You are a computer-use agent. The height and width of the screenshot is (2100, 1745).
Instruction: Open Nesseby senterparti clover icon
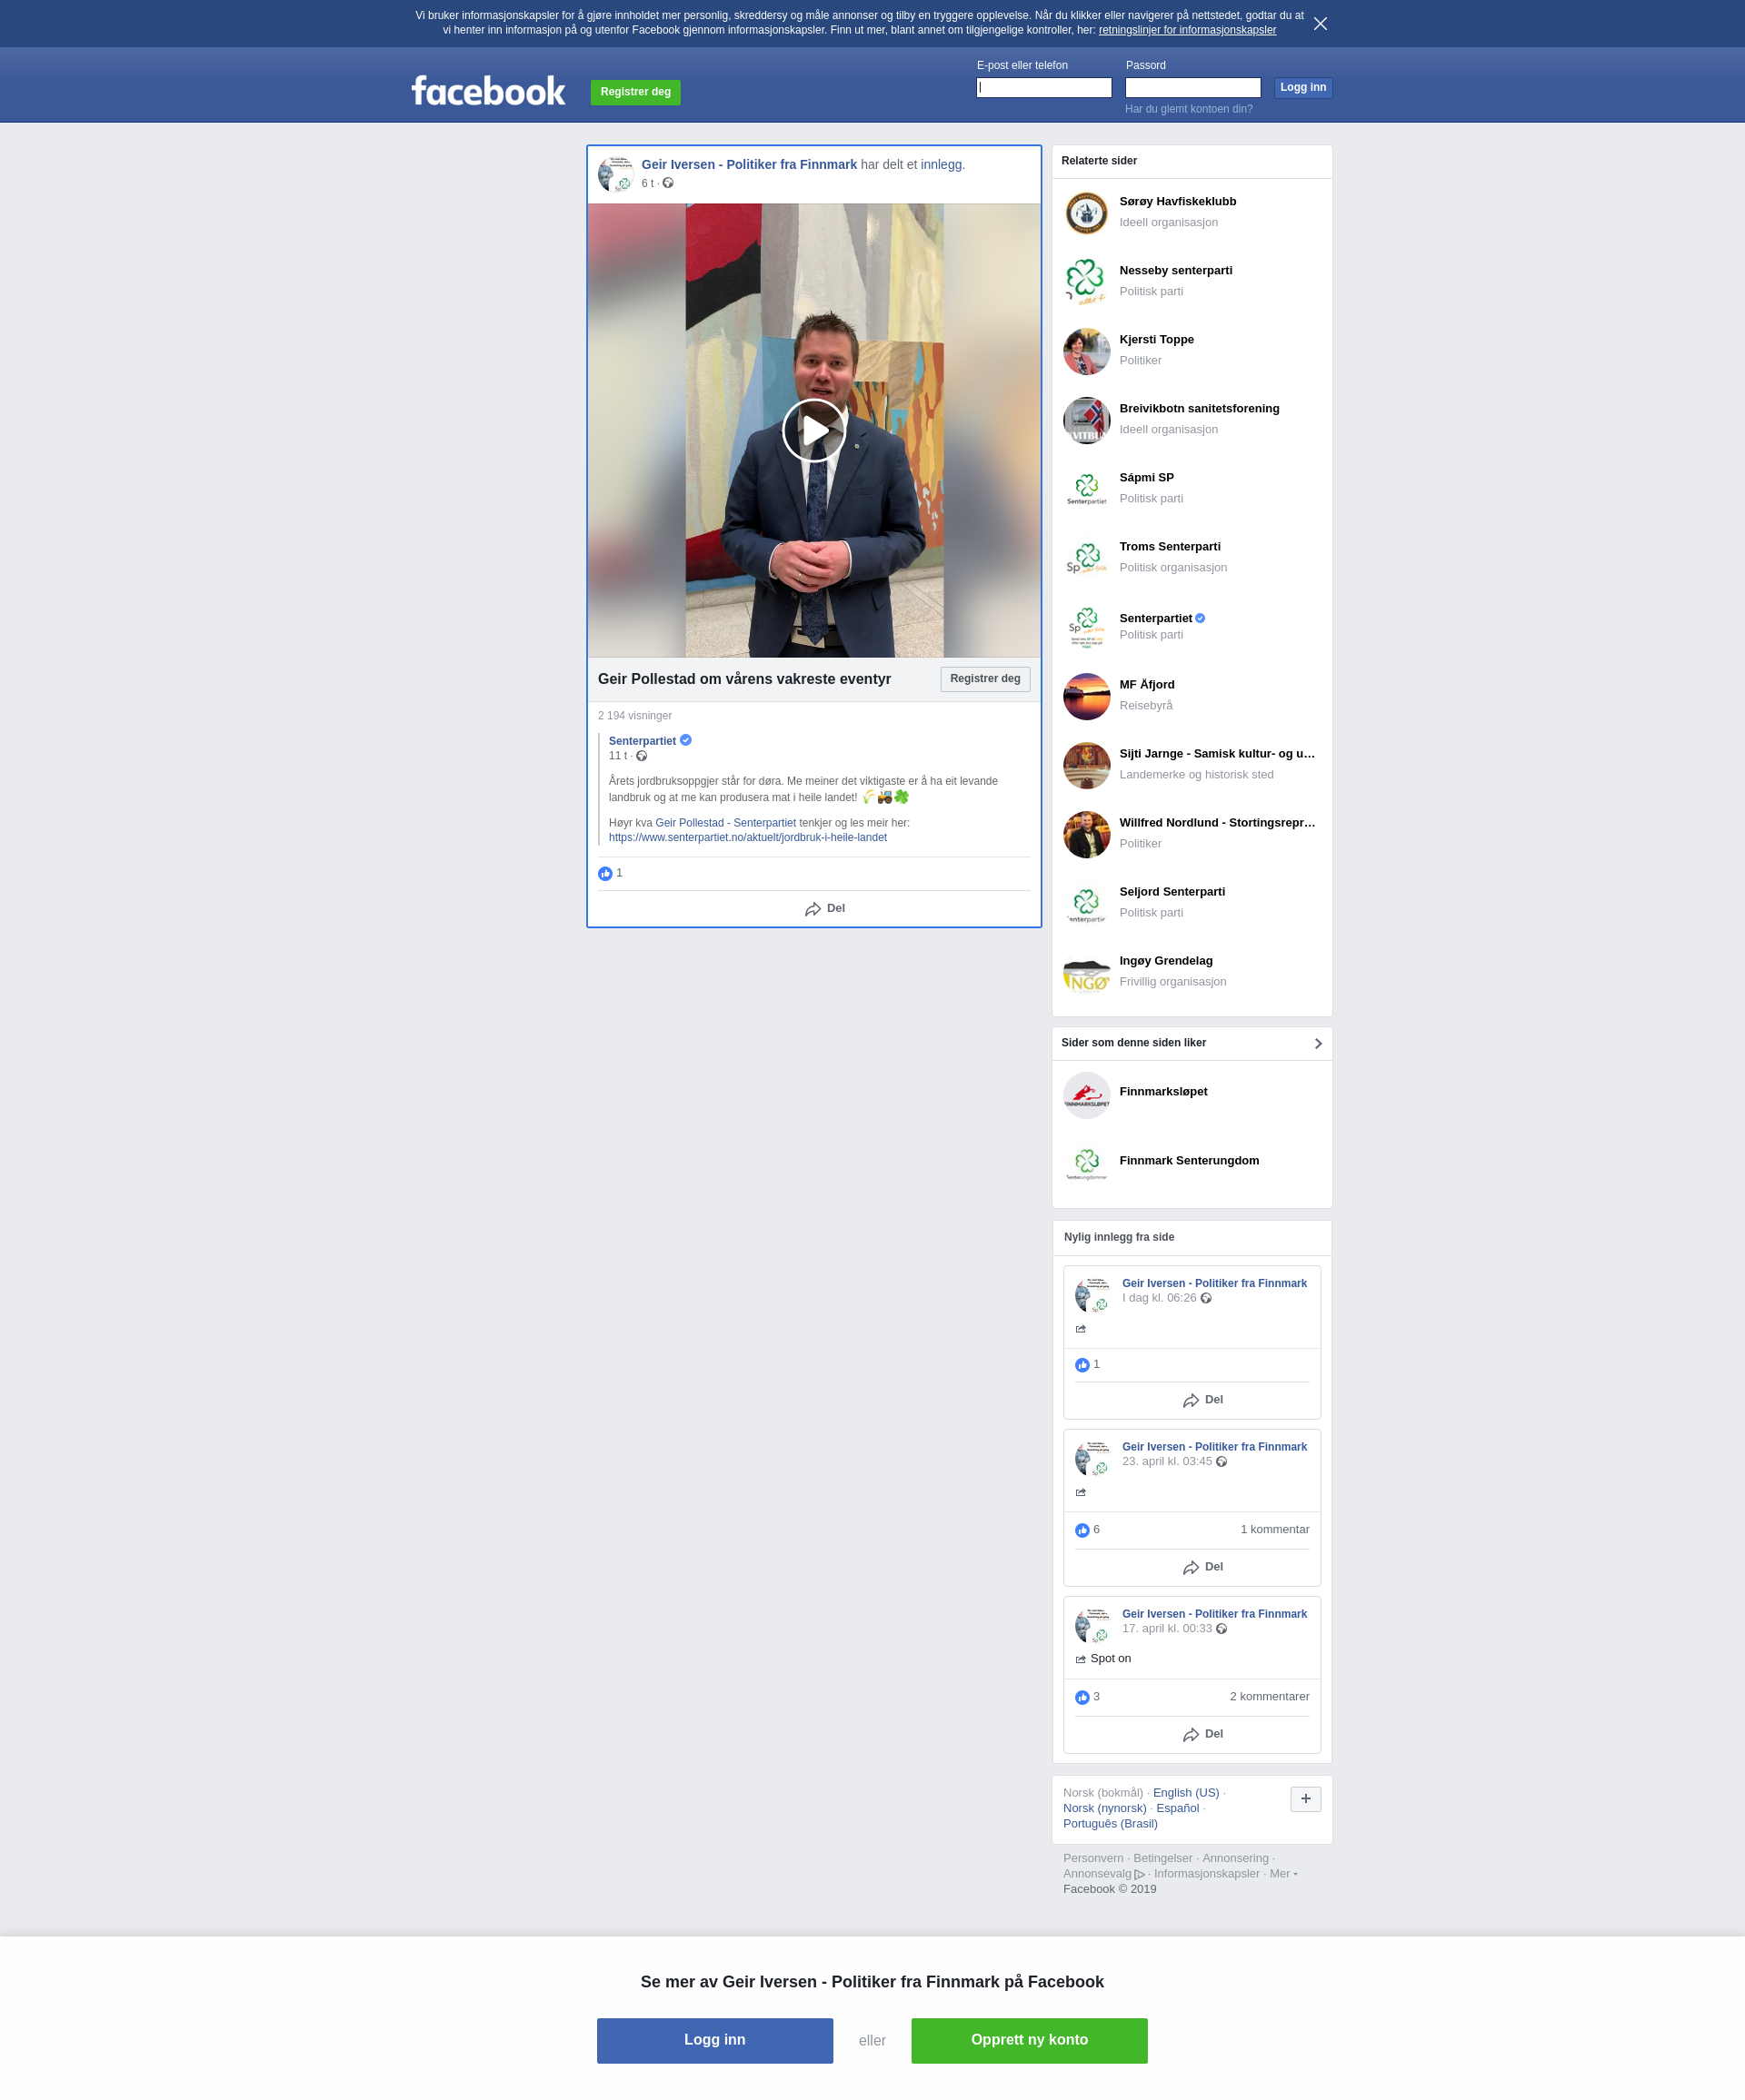[1087, 282]
